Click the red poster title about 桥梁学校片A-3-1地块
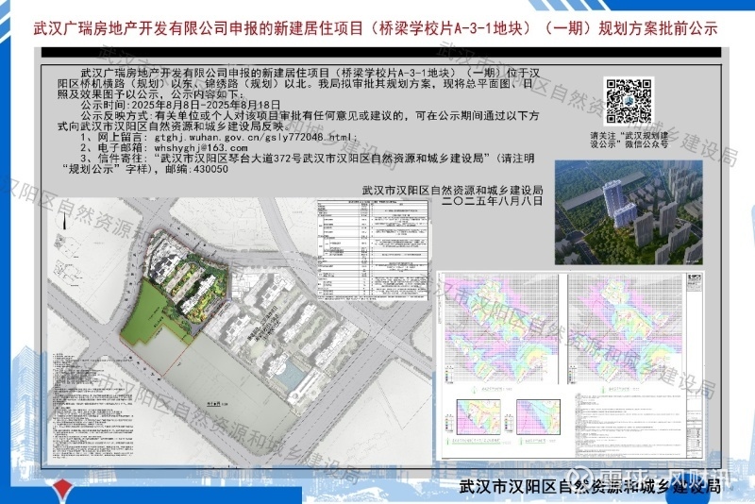Image resolution: width=755 pixels, height=504 pixels. (376, 28)
